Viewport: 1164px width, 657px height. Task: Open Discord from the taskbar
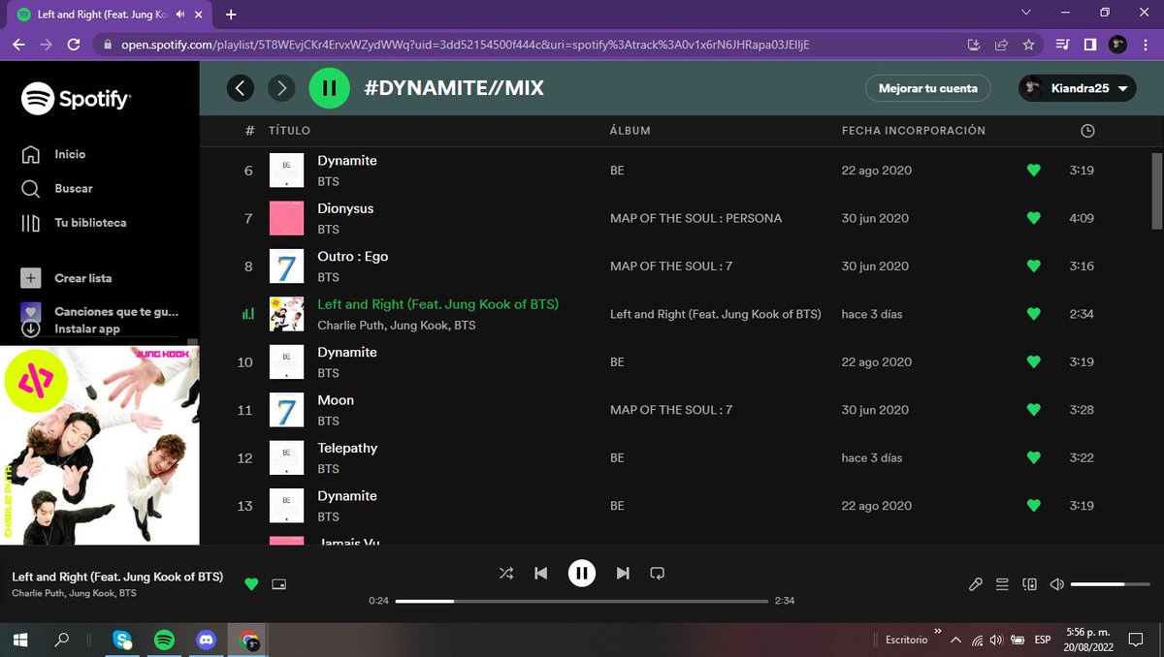(x=206, y=640)
